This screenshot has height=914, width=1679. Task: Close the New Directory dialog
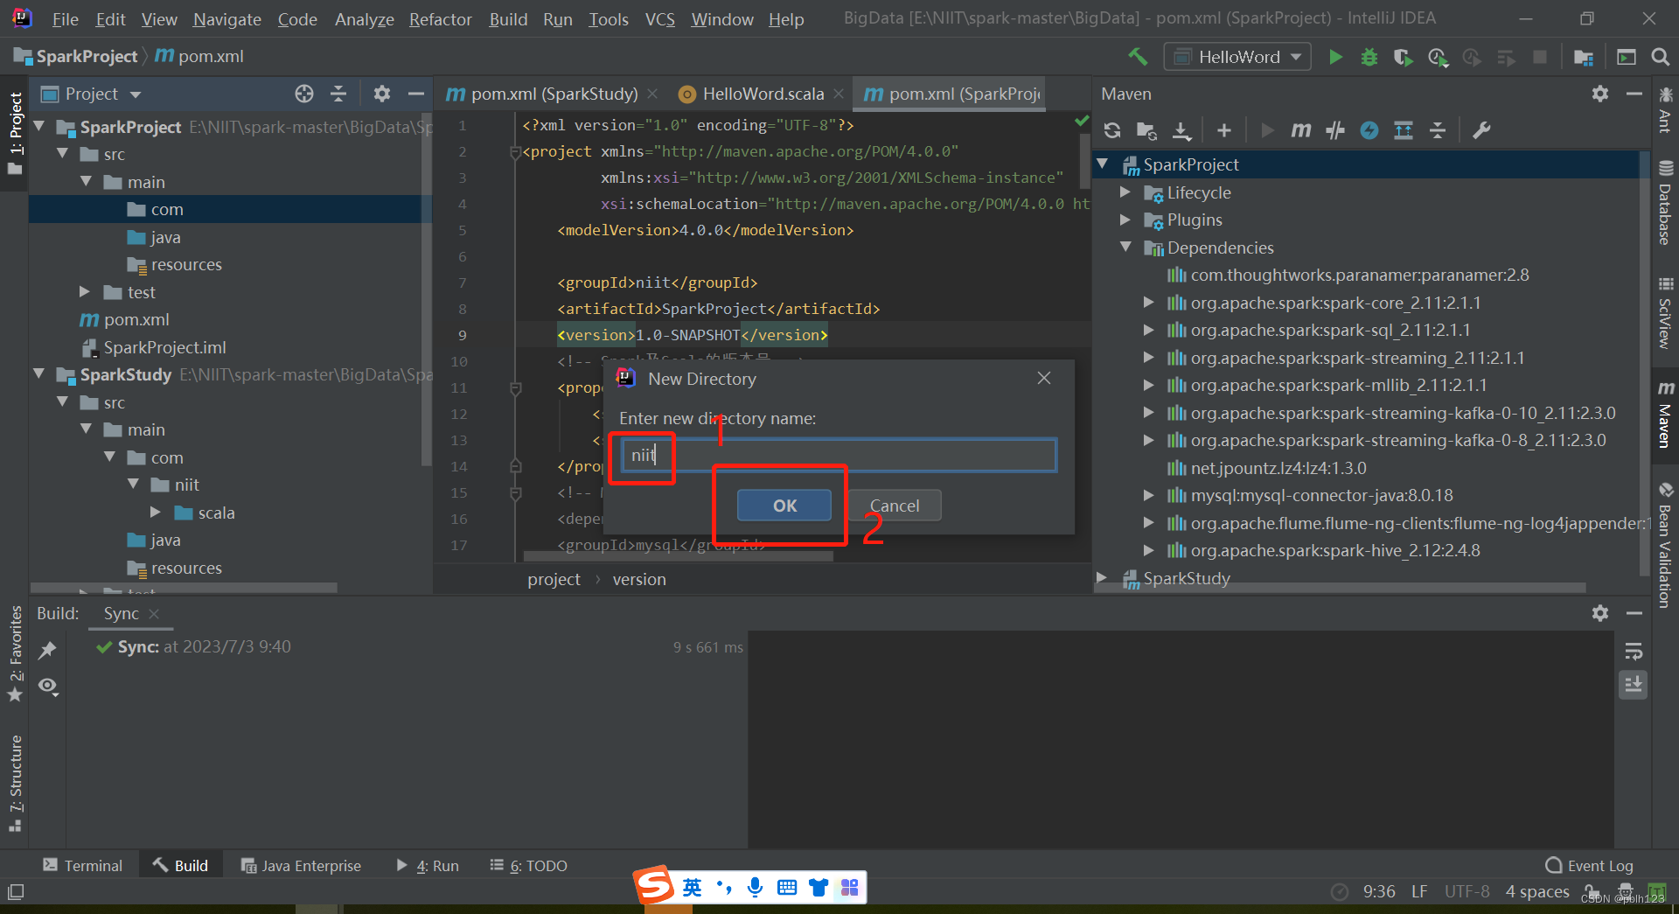point(1043,378)
